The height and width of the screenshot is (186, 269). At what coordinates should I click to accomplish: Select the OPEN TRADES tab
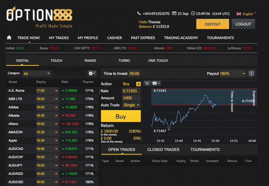coord(121,149)
